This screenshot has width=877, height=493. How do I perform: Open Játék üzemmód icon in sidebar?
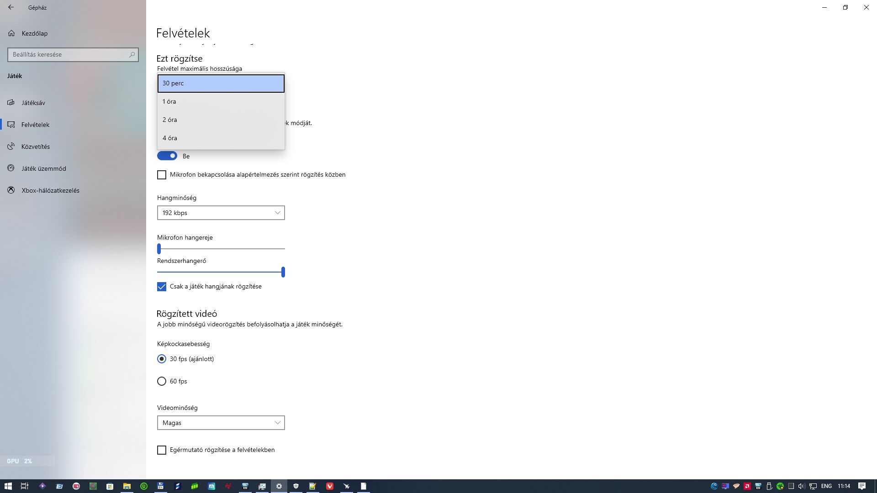pyautogui.click(x=11, y=168)
